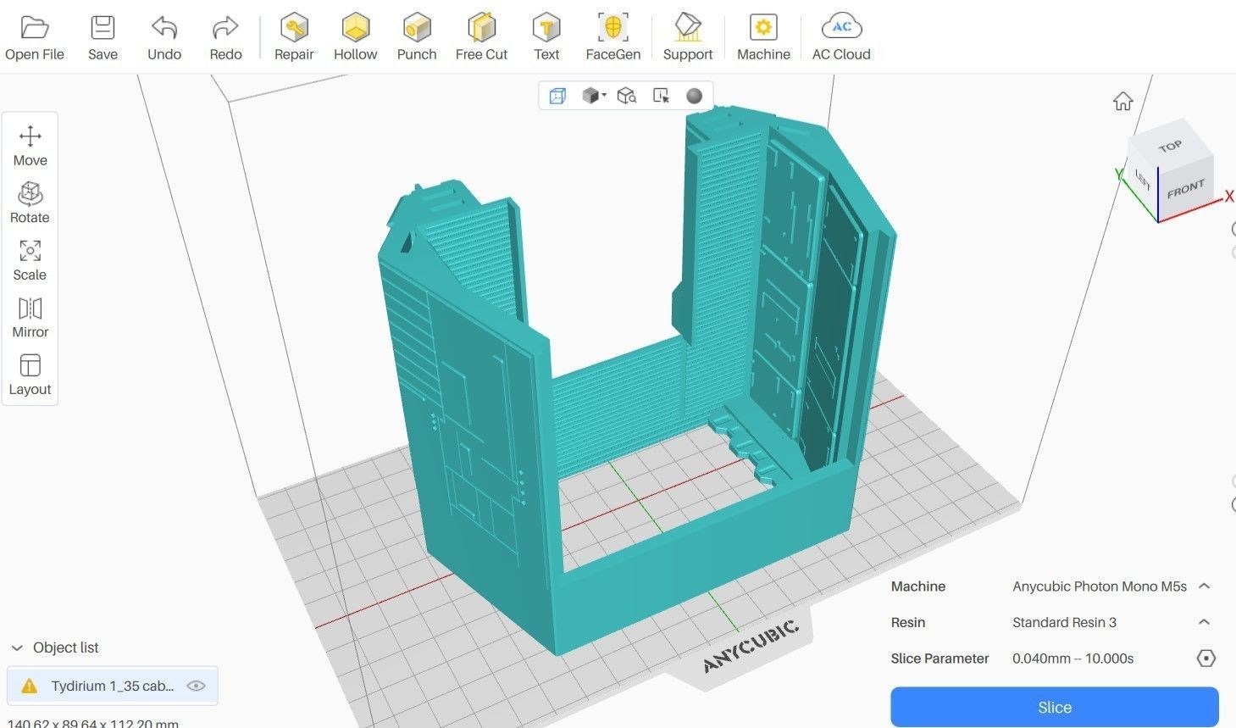Undo the last action
This screenshot has height=728, width=1236.
(x=164, y=38)
